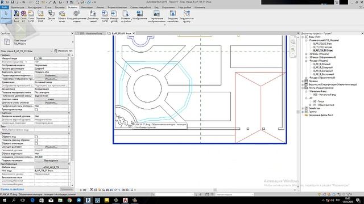Expand the Легенды tree node
This screenshot has width=364, height=204.
click(303, 81)
